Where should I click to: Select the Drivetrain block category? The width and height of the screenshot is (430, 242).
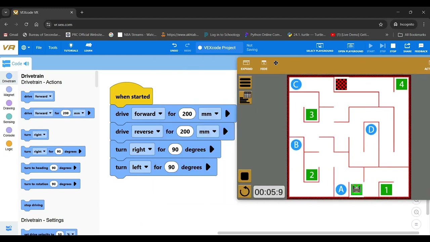tap(9, 78)
